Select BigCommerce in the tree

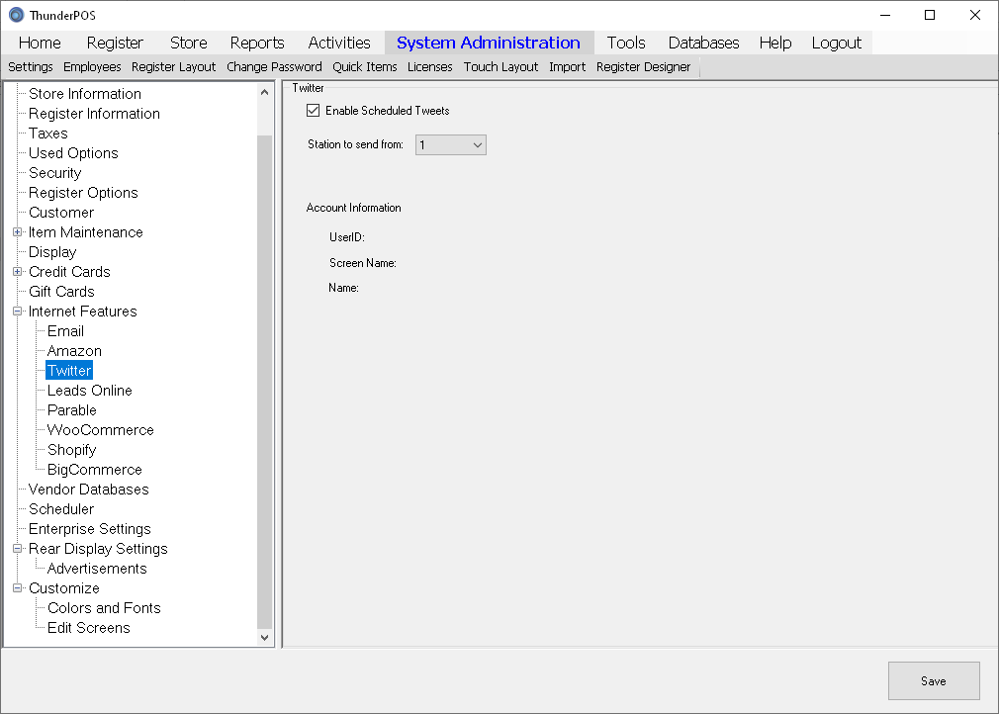pos(94,469)
